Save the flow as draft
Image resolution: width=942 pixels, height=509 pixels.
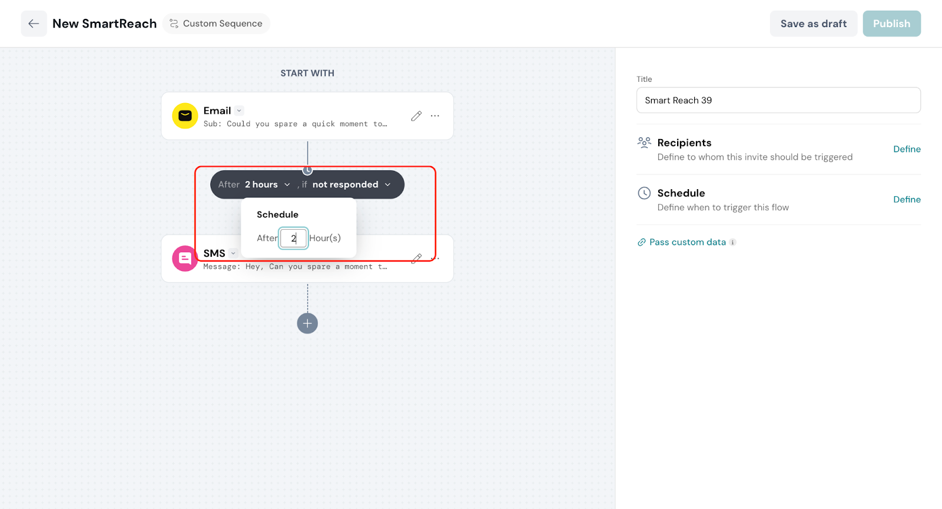(x=813, y=24)
